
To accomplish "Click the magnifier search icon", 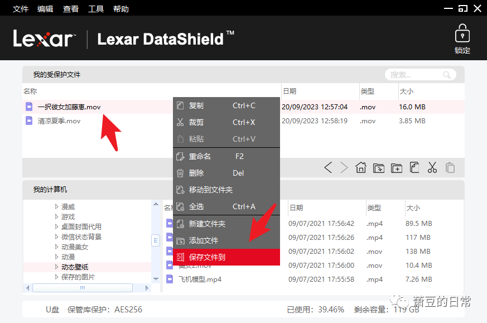I will click(x=447, y=75).
